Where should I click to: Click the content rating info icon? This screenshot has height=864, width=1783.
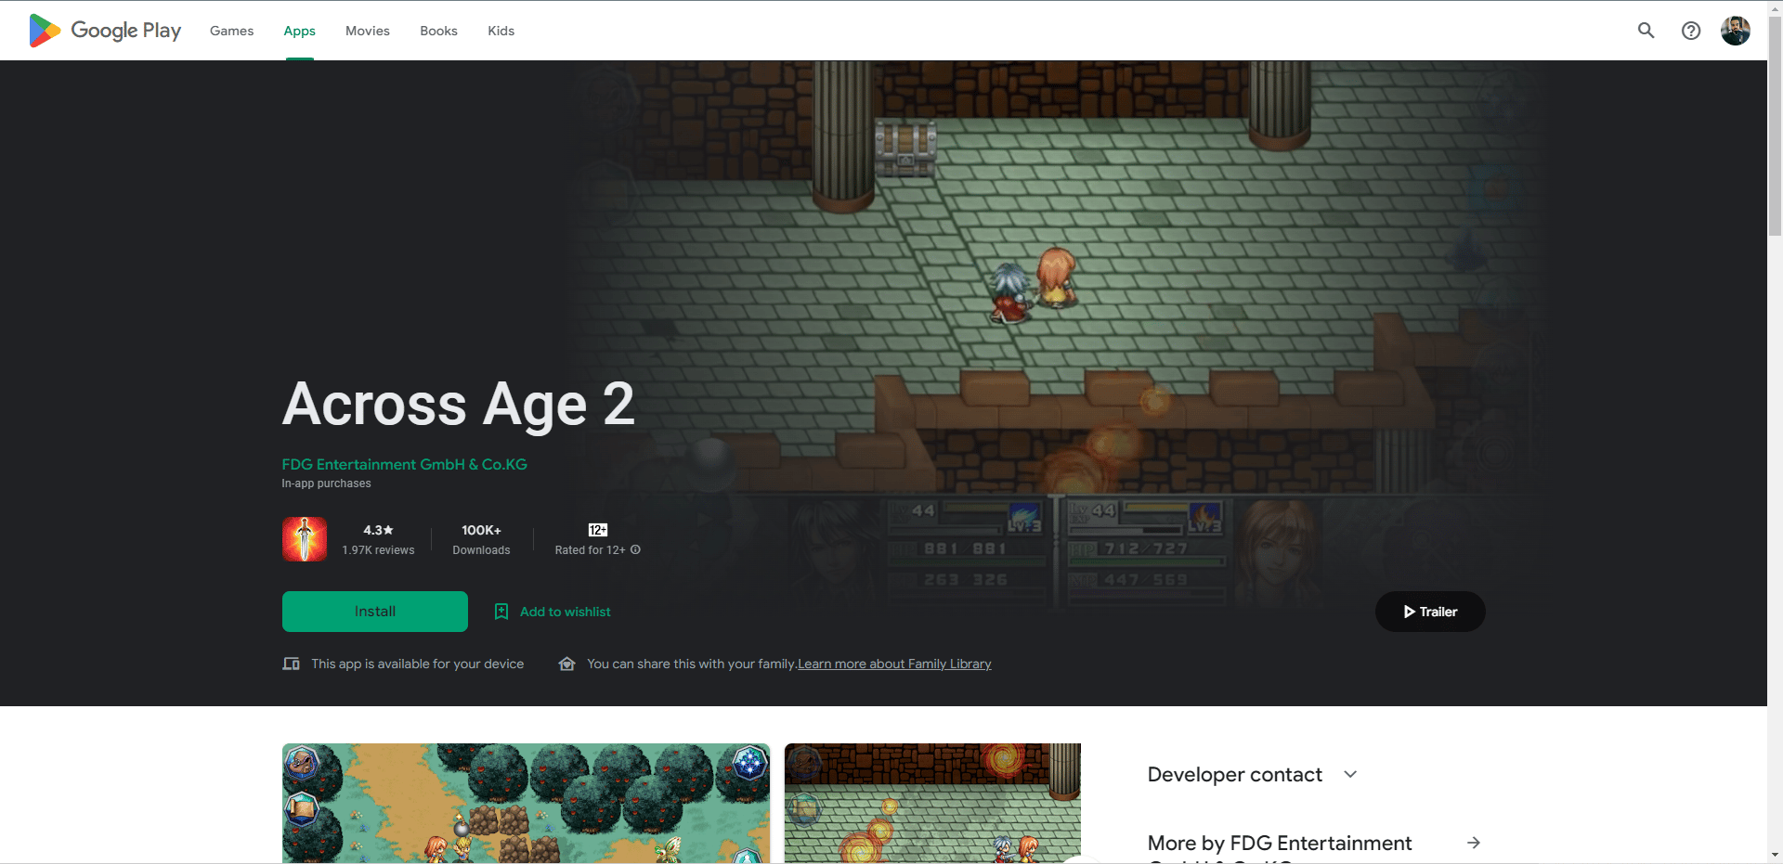point(635,549)
